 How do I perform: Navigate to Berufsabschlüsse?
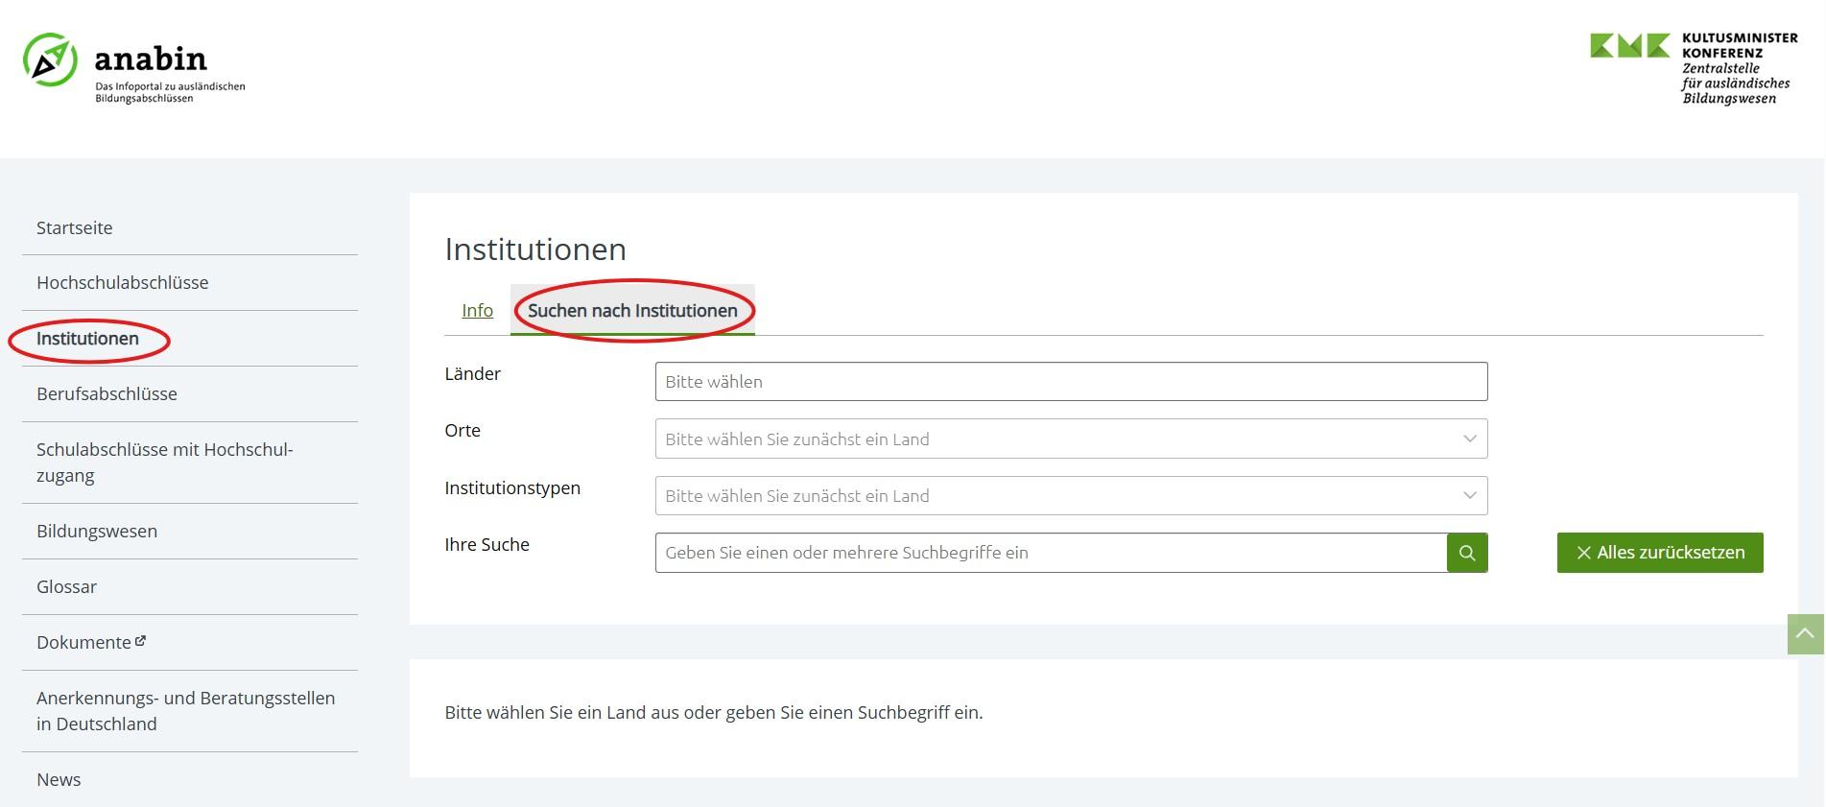[x=107, y=393]
